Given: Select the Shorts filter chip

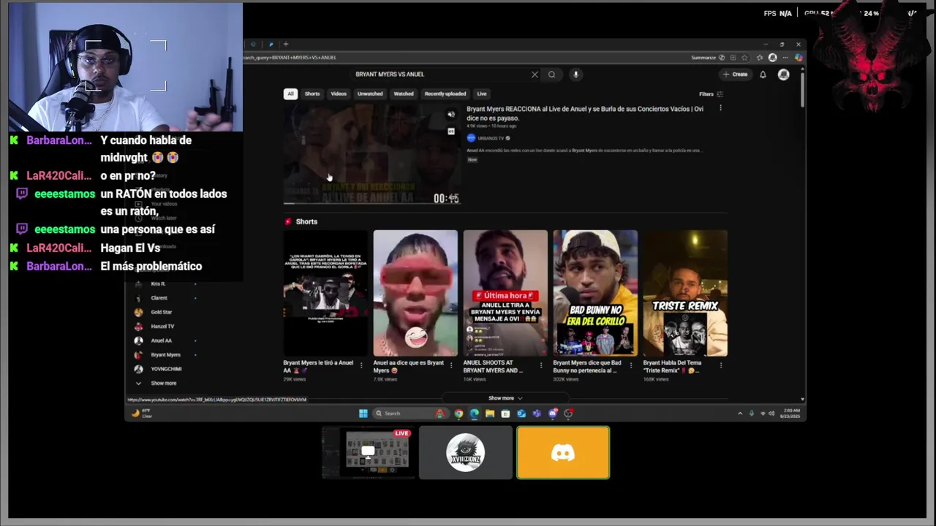Looking at the screenshot, I should pos(312,94).
